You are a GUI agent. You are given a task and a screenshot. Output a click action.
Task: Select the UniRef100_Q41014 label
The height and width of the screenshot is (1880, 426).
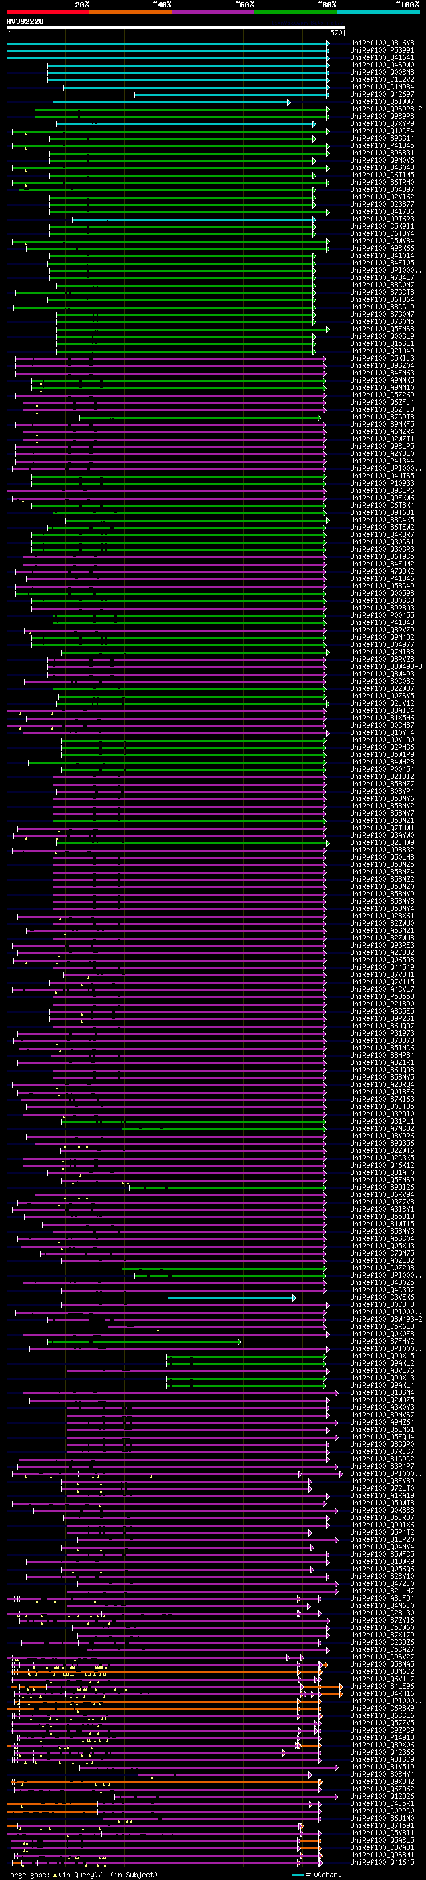coord(382,255)
